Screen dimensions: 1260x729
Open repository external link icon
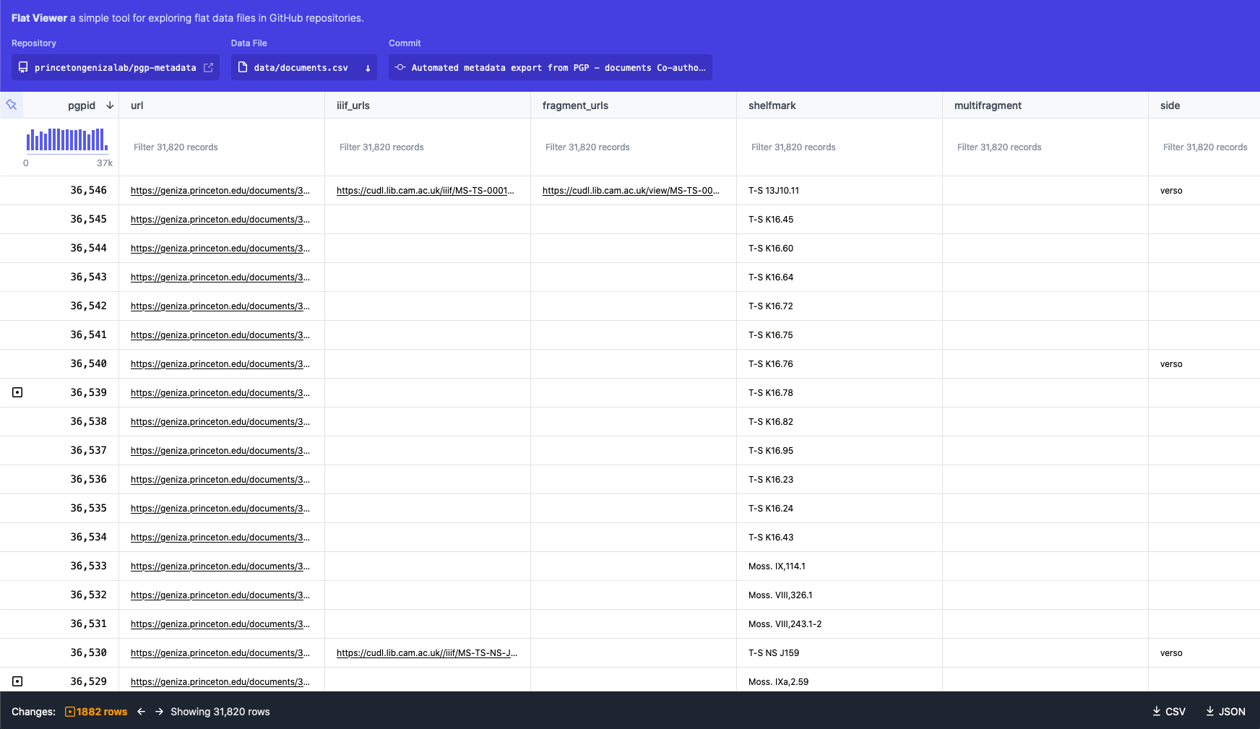tap(208, 67)
